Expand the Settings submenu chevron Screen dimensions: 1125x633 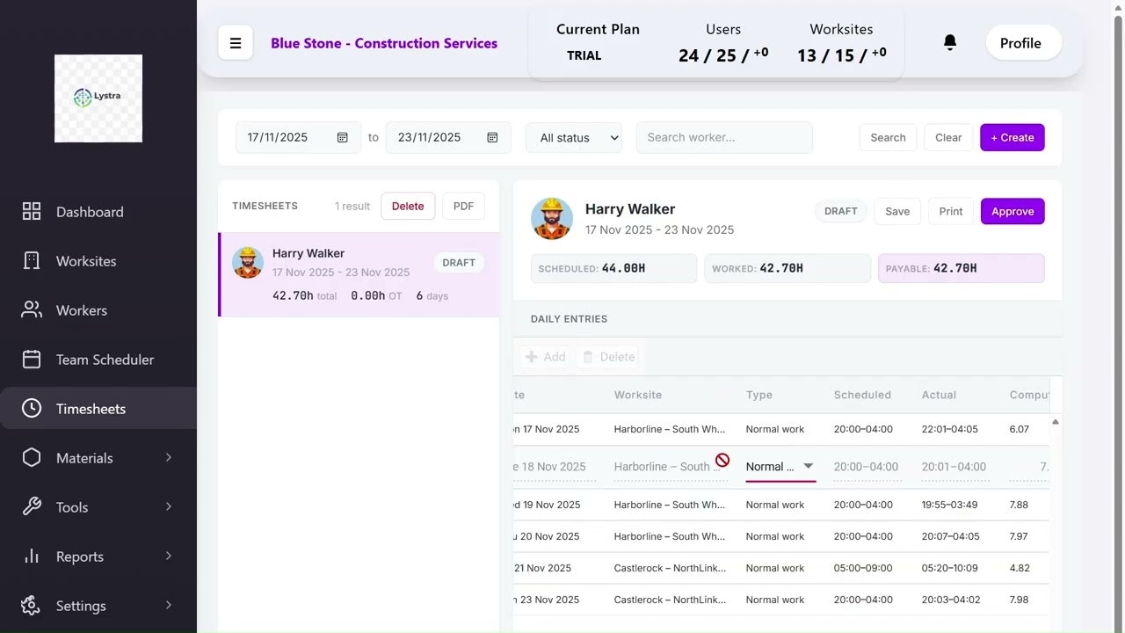pyautogui.click(x=169, y=605)
